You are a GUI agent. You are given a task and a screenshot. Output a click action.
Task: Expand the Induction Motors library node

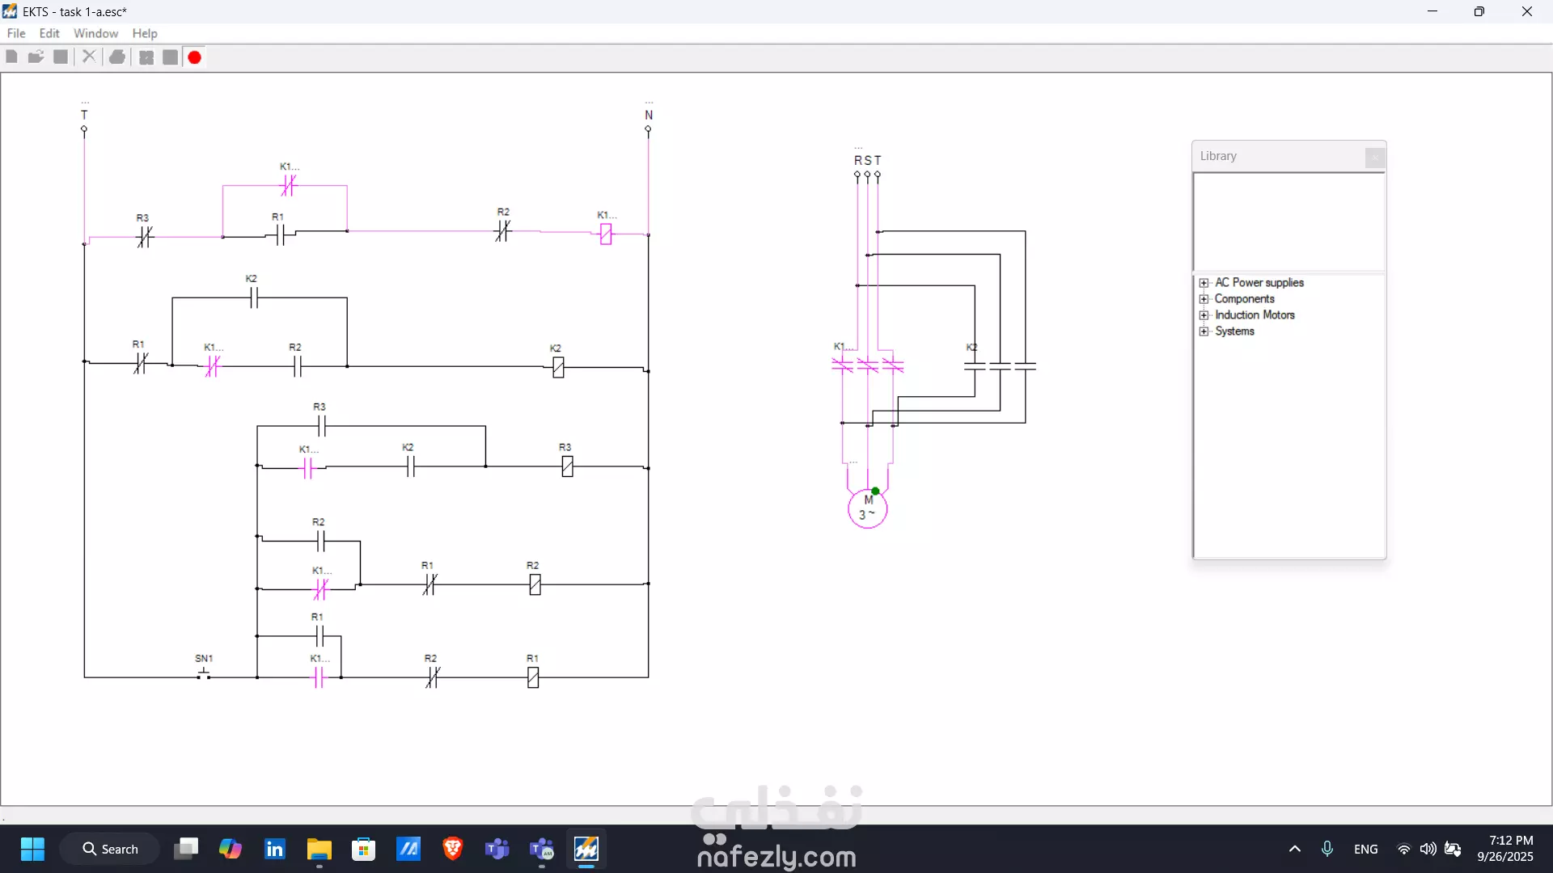(1204, 315)
